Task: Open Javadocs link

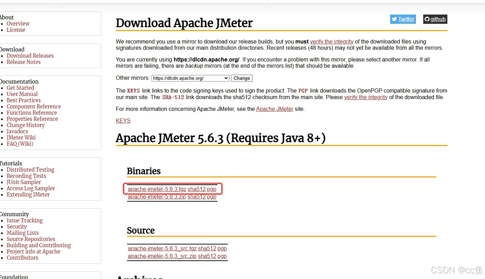Action: tap(17, 132)
